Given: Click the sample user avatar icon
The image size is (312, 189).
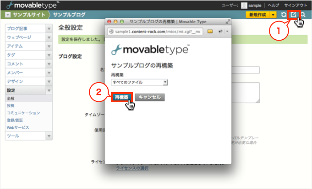Looking at the screenshot, I should click(x=244, y=5).
